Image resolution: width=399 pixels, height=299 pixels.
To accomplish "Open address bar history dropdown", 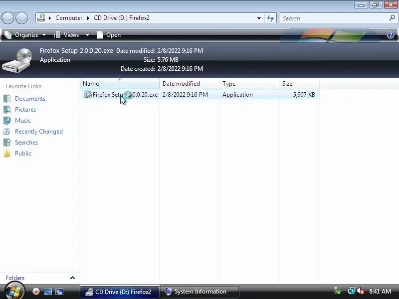I will 259,18.
